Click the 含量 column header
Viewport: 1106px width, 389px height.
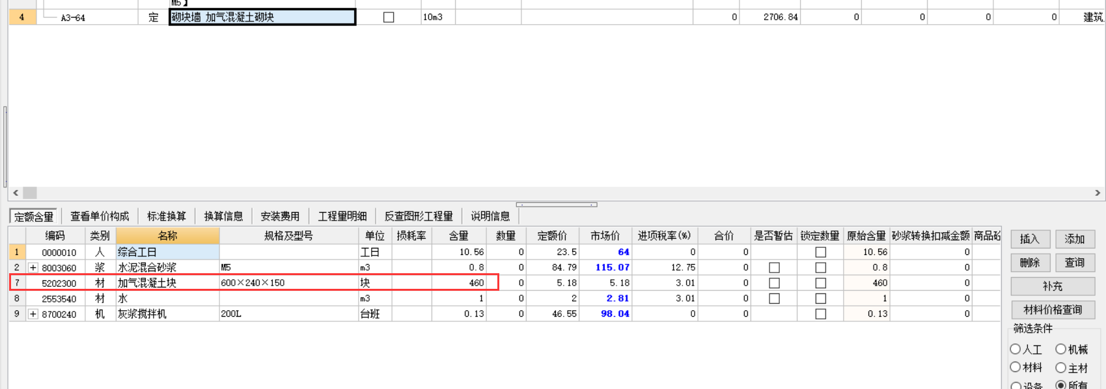pos(458,235)
